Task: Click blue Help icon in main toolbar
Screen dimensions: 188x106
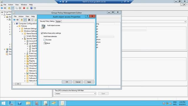Action: point(31,8)
